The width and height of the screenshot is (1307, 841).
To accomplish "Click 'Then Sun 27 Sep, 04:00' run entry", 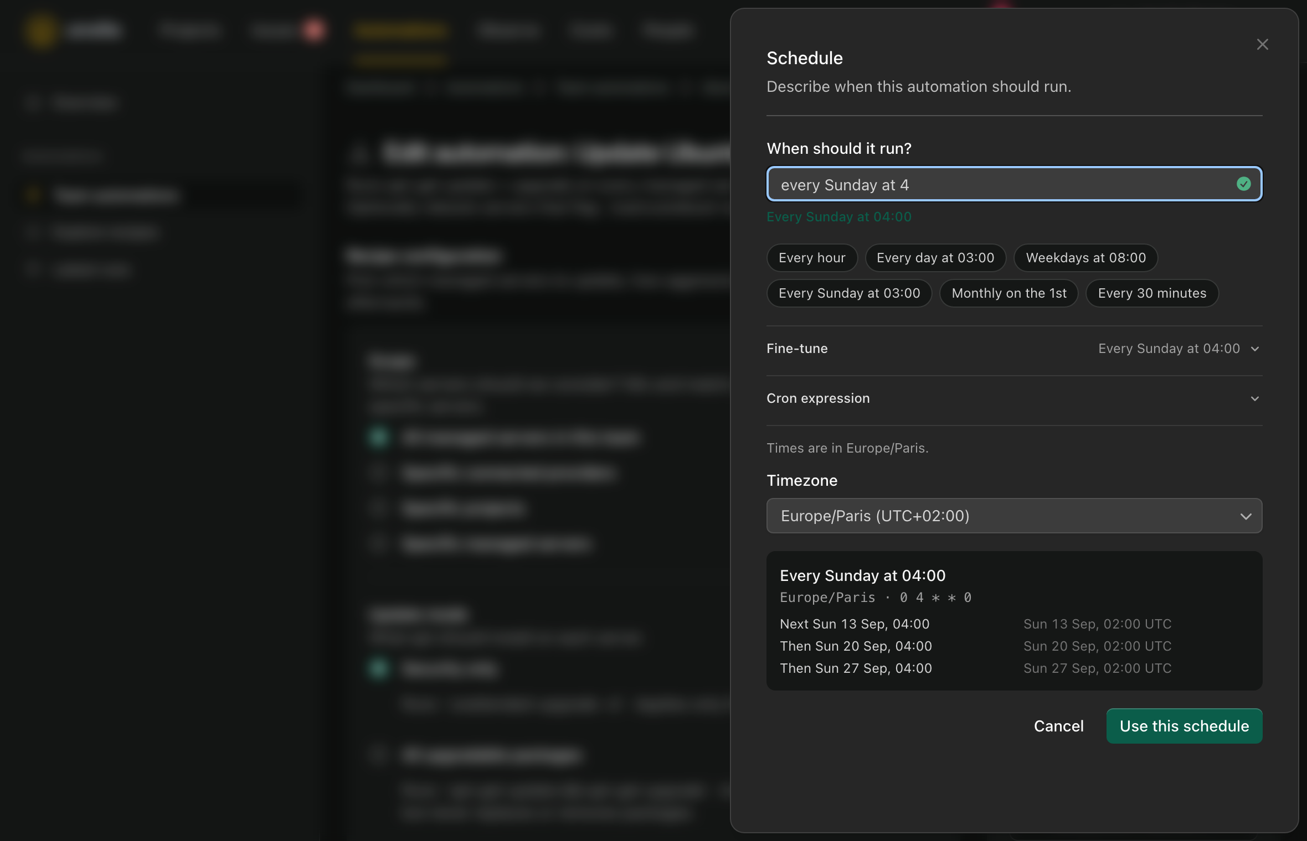I will [x=856, y=668].
